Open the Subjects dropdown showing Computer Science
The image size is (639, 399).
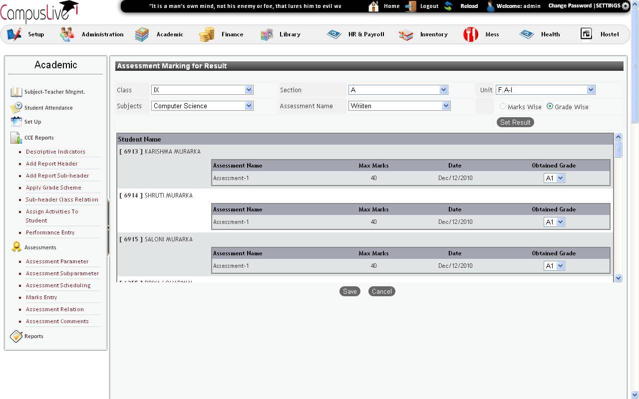tap(202, 106)
